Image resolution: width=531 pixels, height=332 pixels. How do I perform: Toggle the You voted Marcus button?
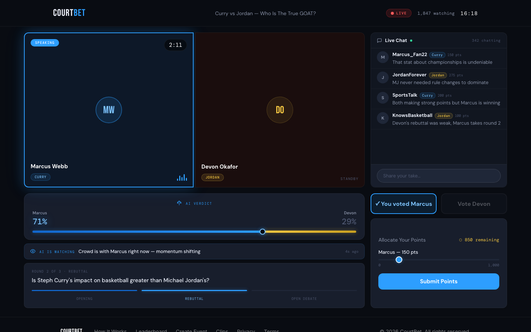(403, 204)
